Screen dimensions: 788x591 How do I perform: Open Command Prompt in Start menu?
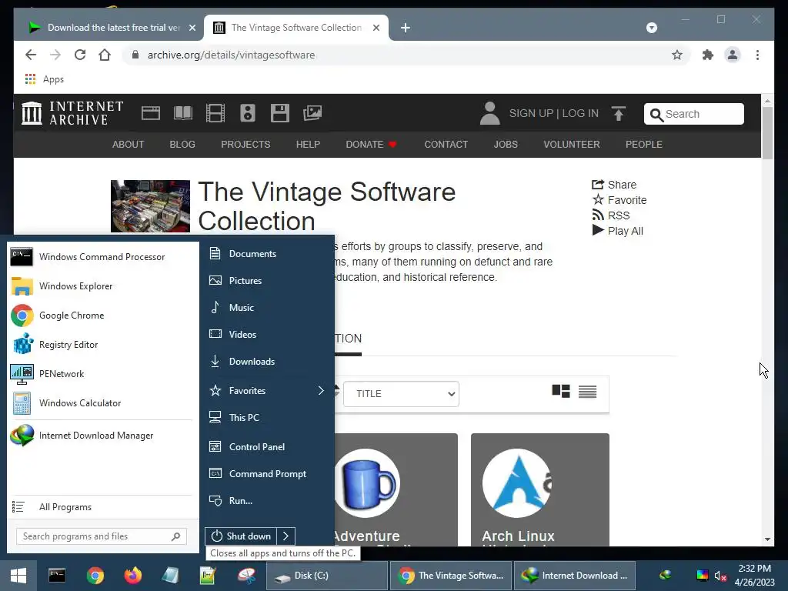pos(267,474)
